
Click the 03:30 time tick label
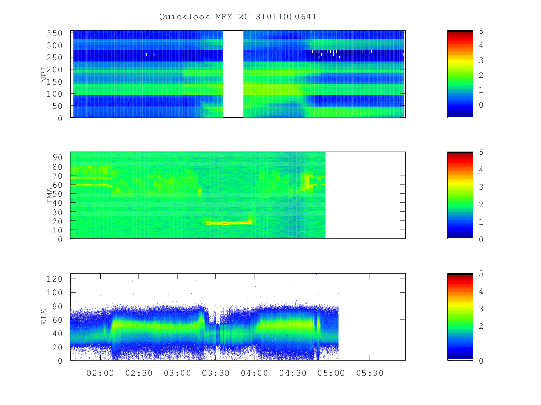pyautogui.click(x=215, y=373)
